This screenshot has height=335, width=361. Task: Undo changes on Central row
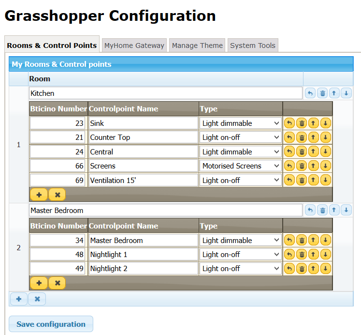289,152
